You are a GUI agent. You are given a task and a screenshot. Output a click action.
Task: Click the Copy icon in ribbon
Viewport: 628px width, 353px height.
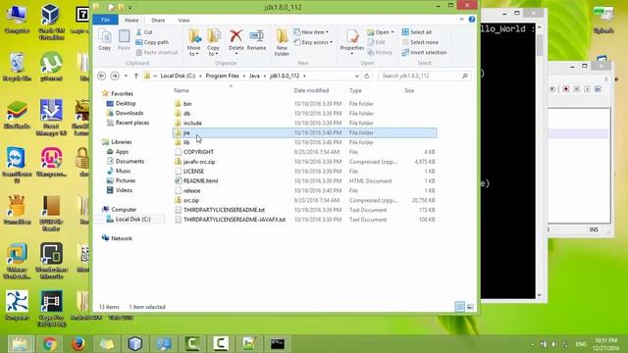105,40
